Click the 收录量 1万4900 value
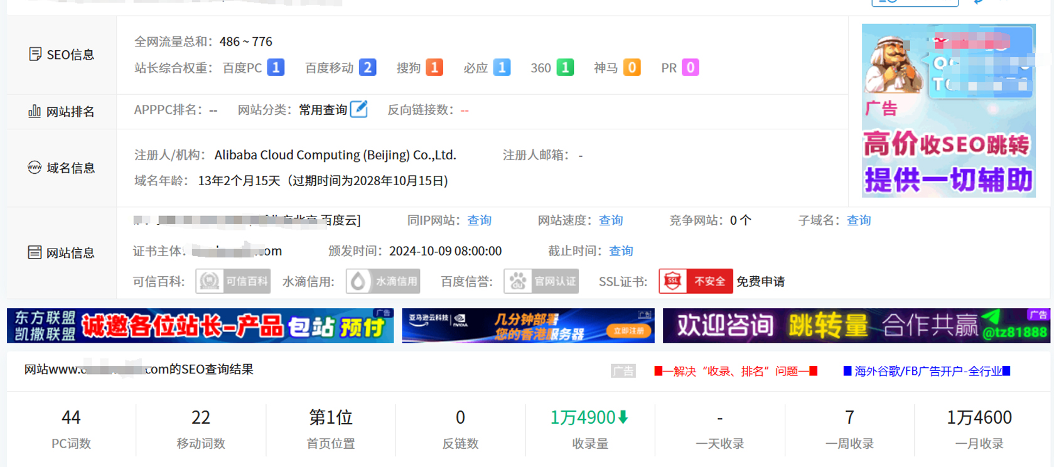1054x467 pixels. click(583, 417)
